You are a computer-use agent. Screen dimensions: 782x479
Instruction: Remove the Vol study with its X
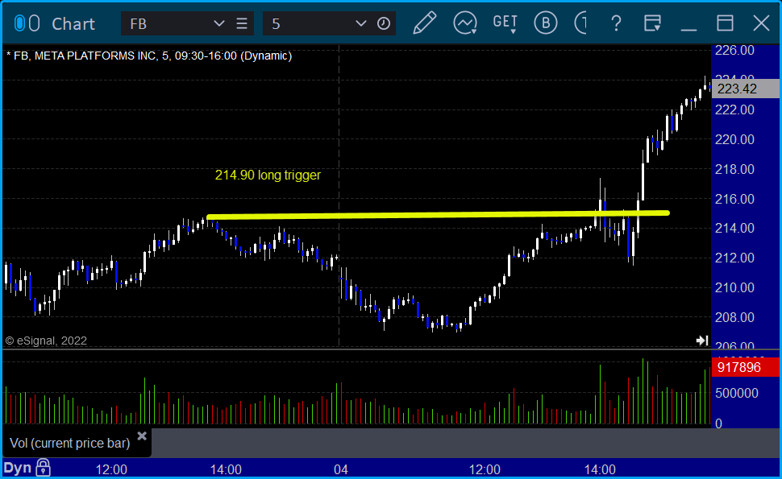(x=142, y=436)
